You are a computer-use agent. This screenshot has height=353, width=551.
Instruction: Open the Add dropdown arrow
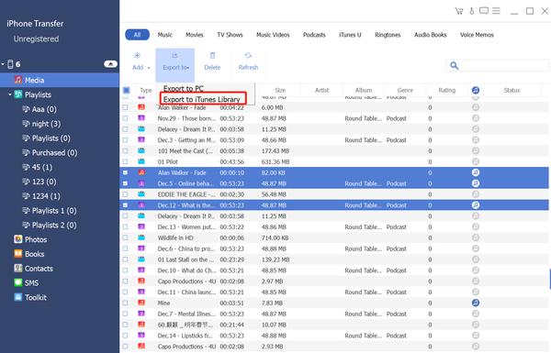click(149, 68)
